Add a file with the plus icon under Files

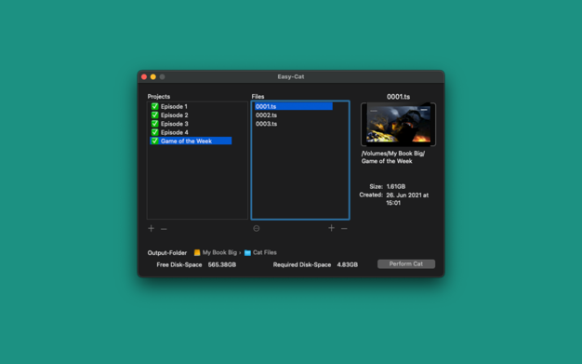[332, 228]
